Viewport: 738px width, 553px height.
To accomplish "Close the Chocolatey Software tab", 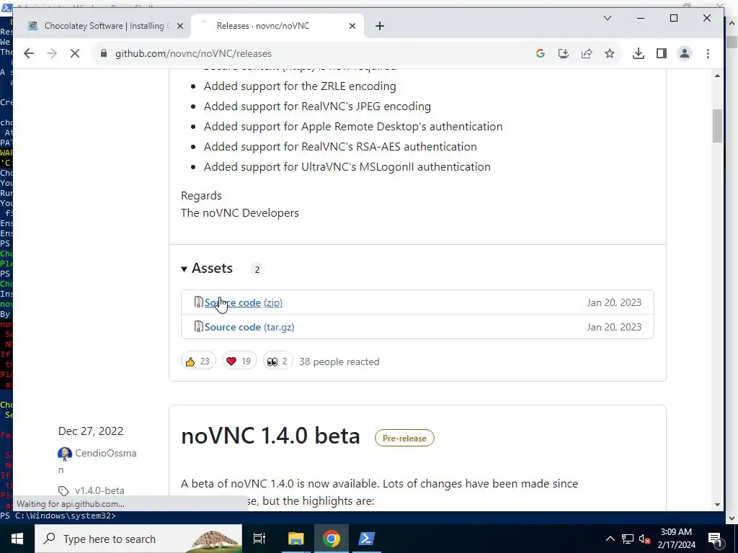I will 179,26.
